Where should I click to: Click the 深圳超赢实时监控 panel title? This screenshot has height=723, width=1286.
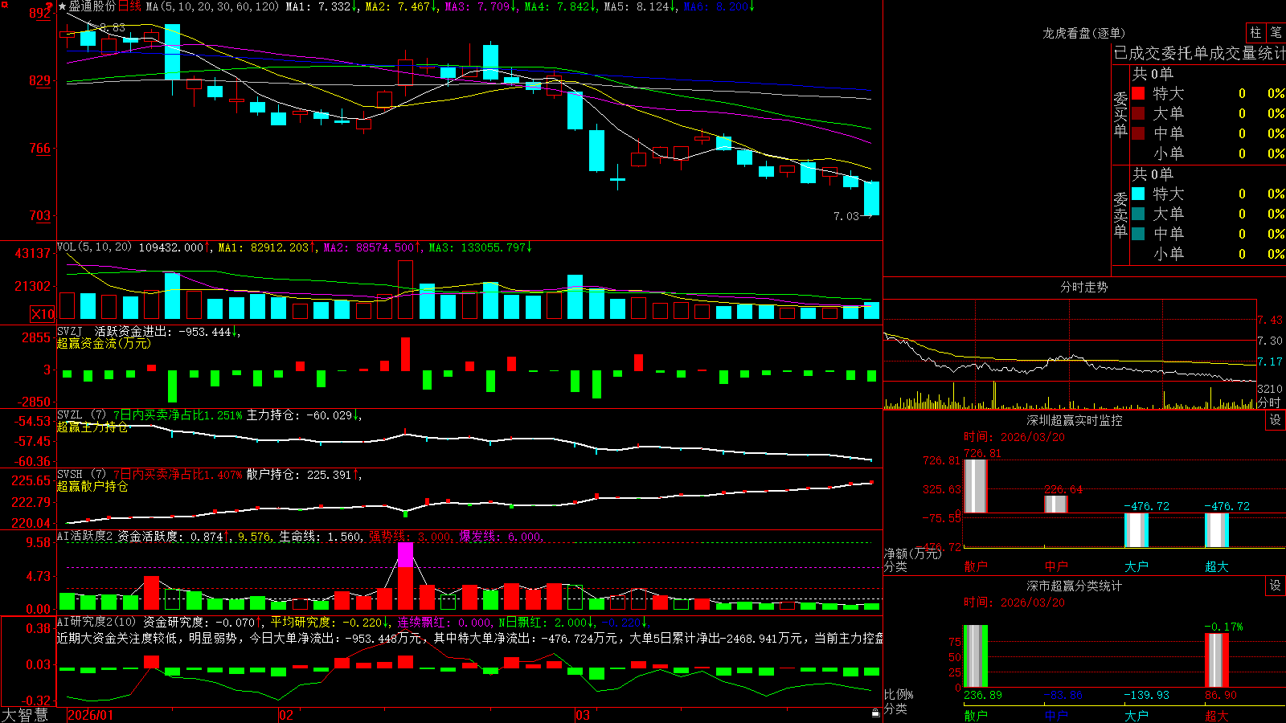click(x=1074, y=420)
